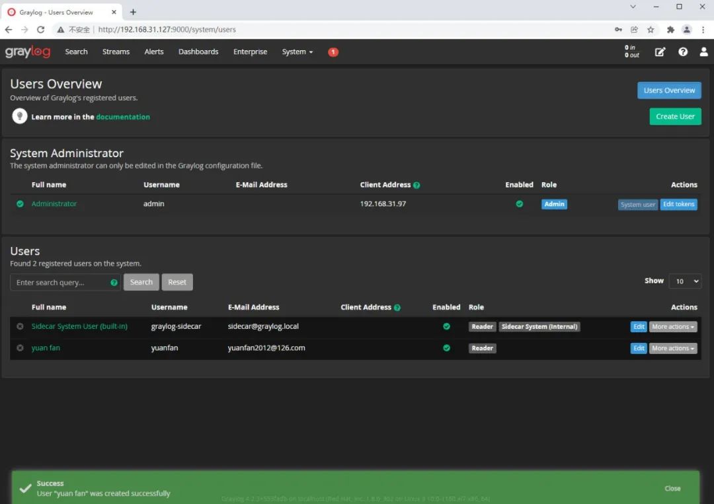Close the success notification
The width and height of the screenshot is (714, 504).
672,489
